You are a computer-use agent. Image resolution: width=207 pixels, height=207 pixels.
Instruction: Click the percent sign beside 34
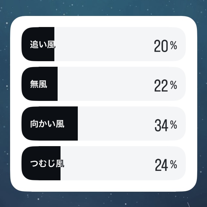coord(173,125)
